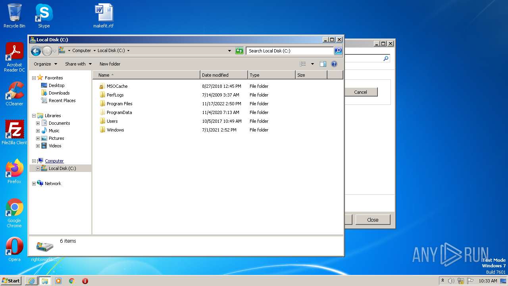Image resolution: width=508 pixels, height=286 pixels.
Task: Select Local Disk (C:) in the address breadcrumb
Action: pos(111,50)
